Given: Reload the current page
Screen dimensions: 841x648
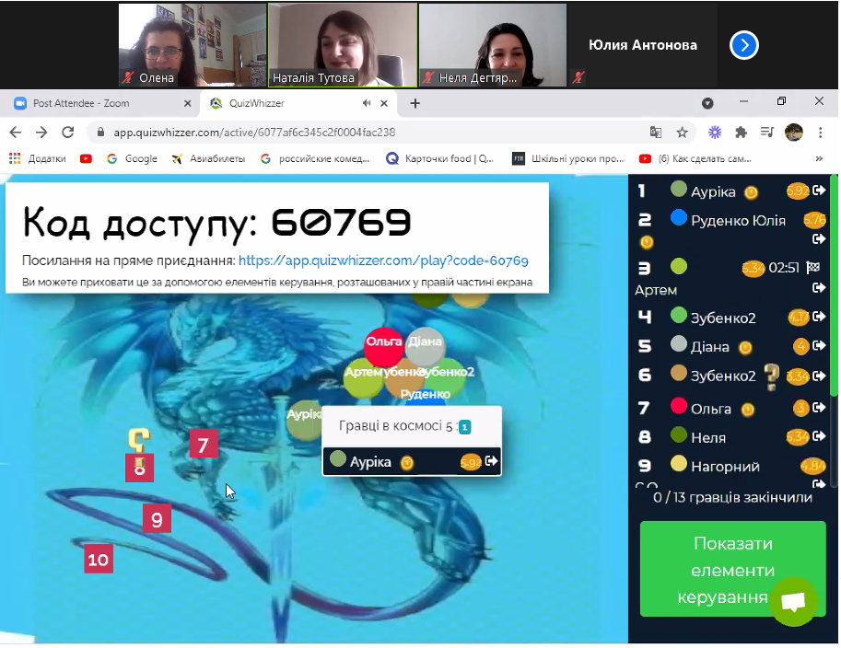Looking at the screenshot, I should [x=67, y=133].
